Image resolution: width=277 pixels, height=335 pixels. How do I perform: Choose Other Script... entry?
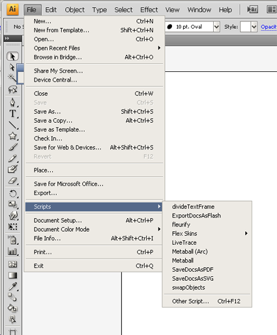(207, 302)
